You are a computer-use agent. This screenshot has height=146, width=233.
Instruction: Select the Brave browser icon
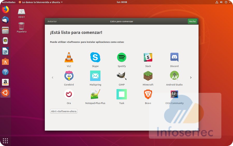pyautogui.click(x=148, y=94)
